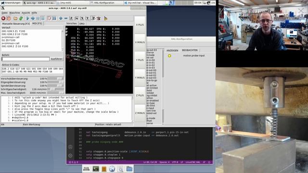Screen dimensions: 308x173
Task: Click the Z PLUS jog button
Action: (x=140, y=95)
